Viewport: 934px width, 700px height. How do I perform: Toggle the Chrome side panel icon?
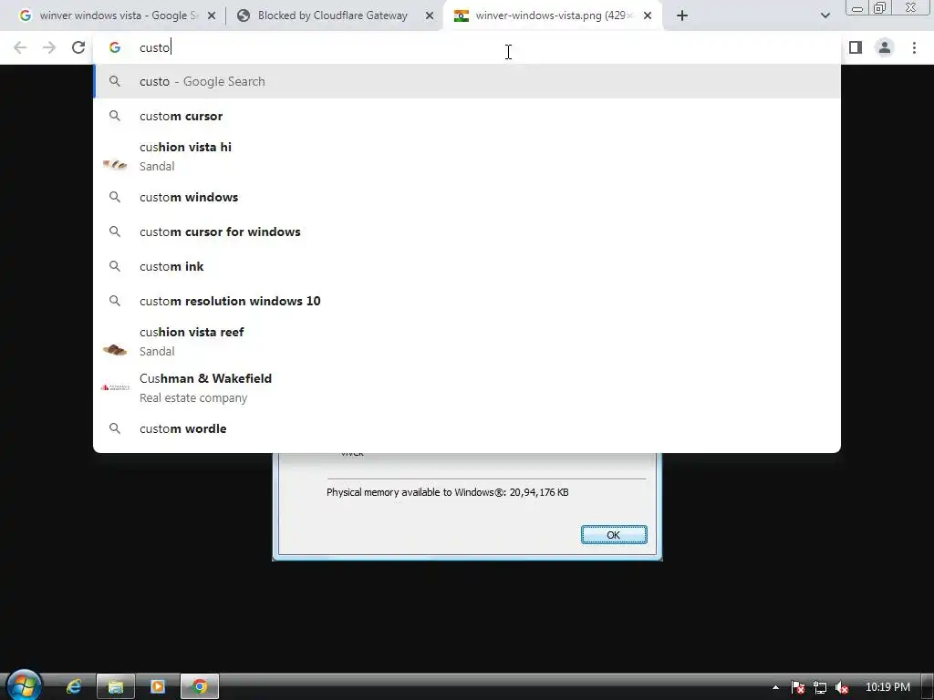(856, 47)
